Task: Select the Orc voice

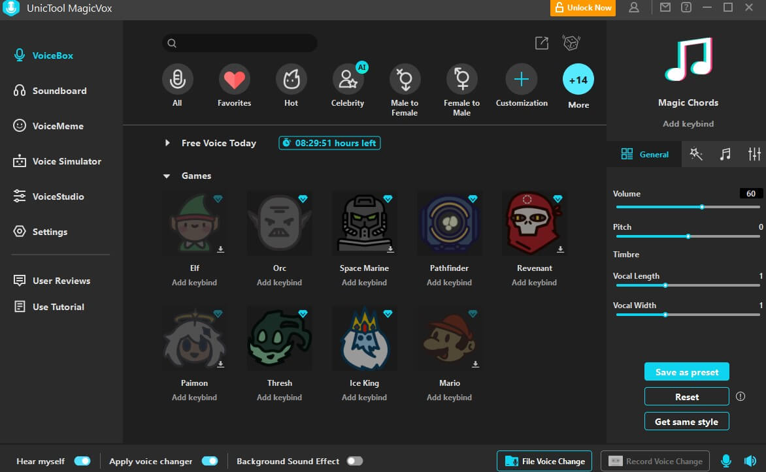Action: (x=280, y=223)
